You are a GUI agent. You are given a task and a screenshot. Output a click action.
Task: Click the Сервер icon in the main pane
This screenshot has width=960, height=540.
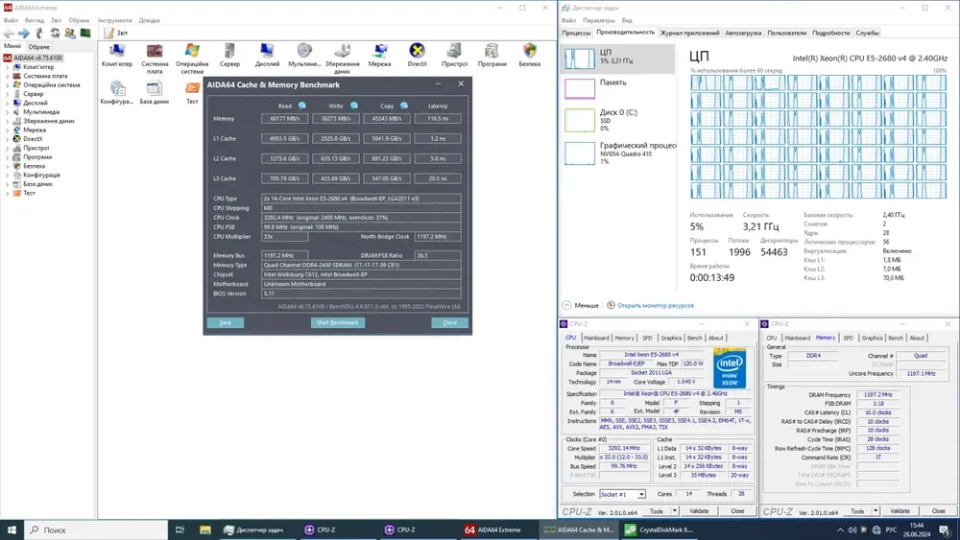[229, 51]
